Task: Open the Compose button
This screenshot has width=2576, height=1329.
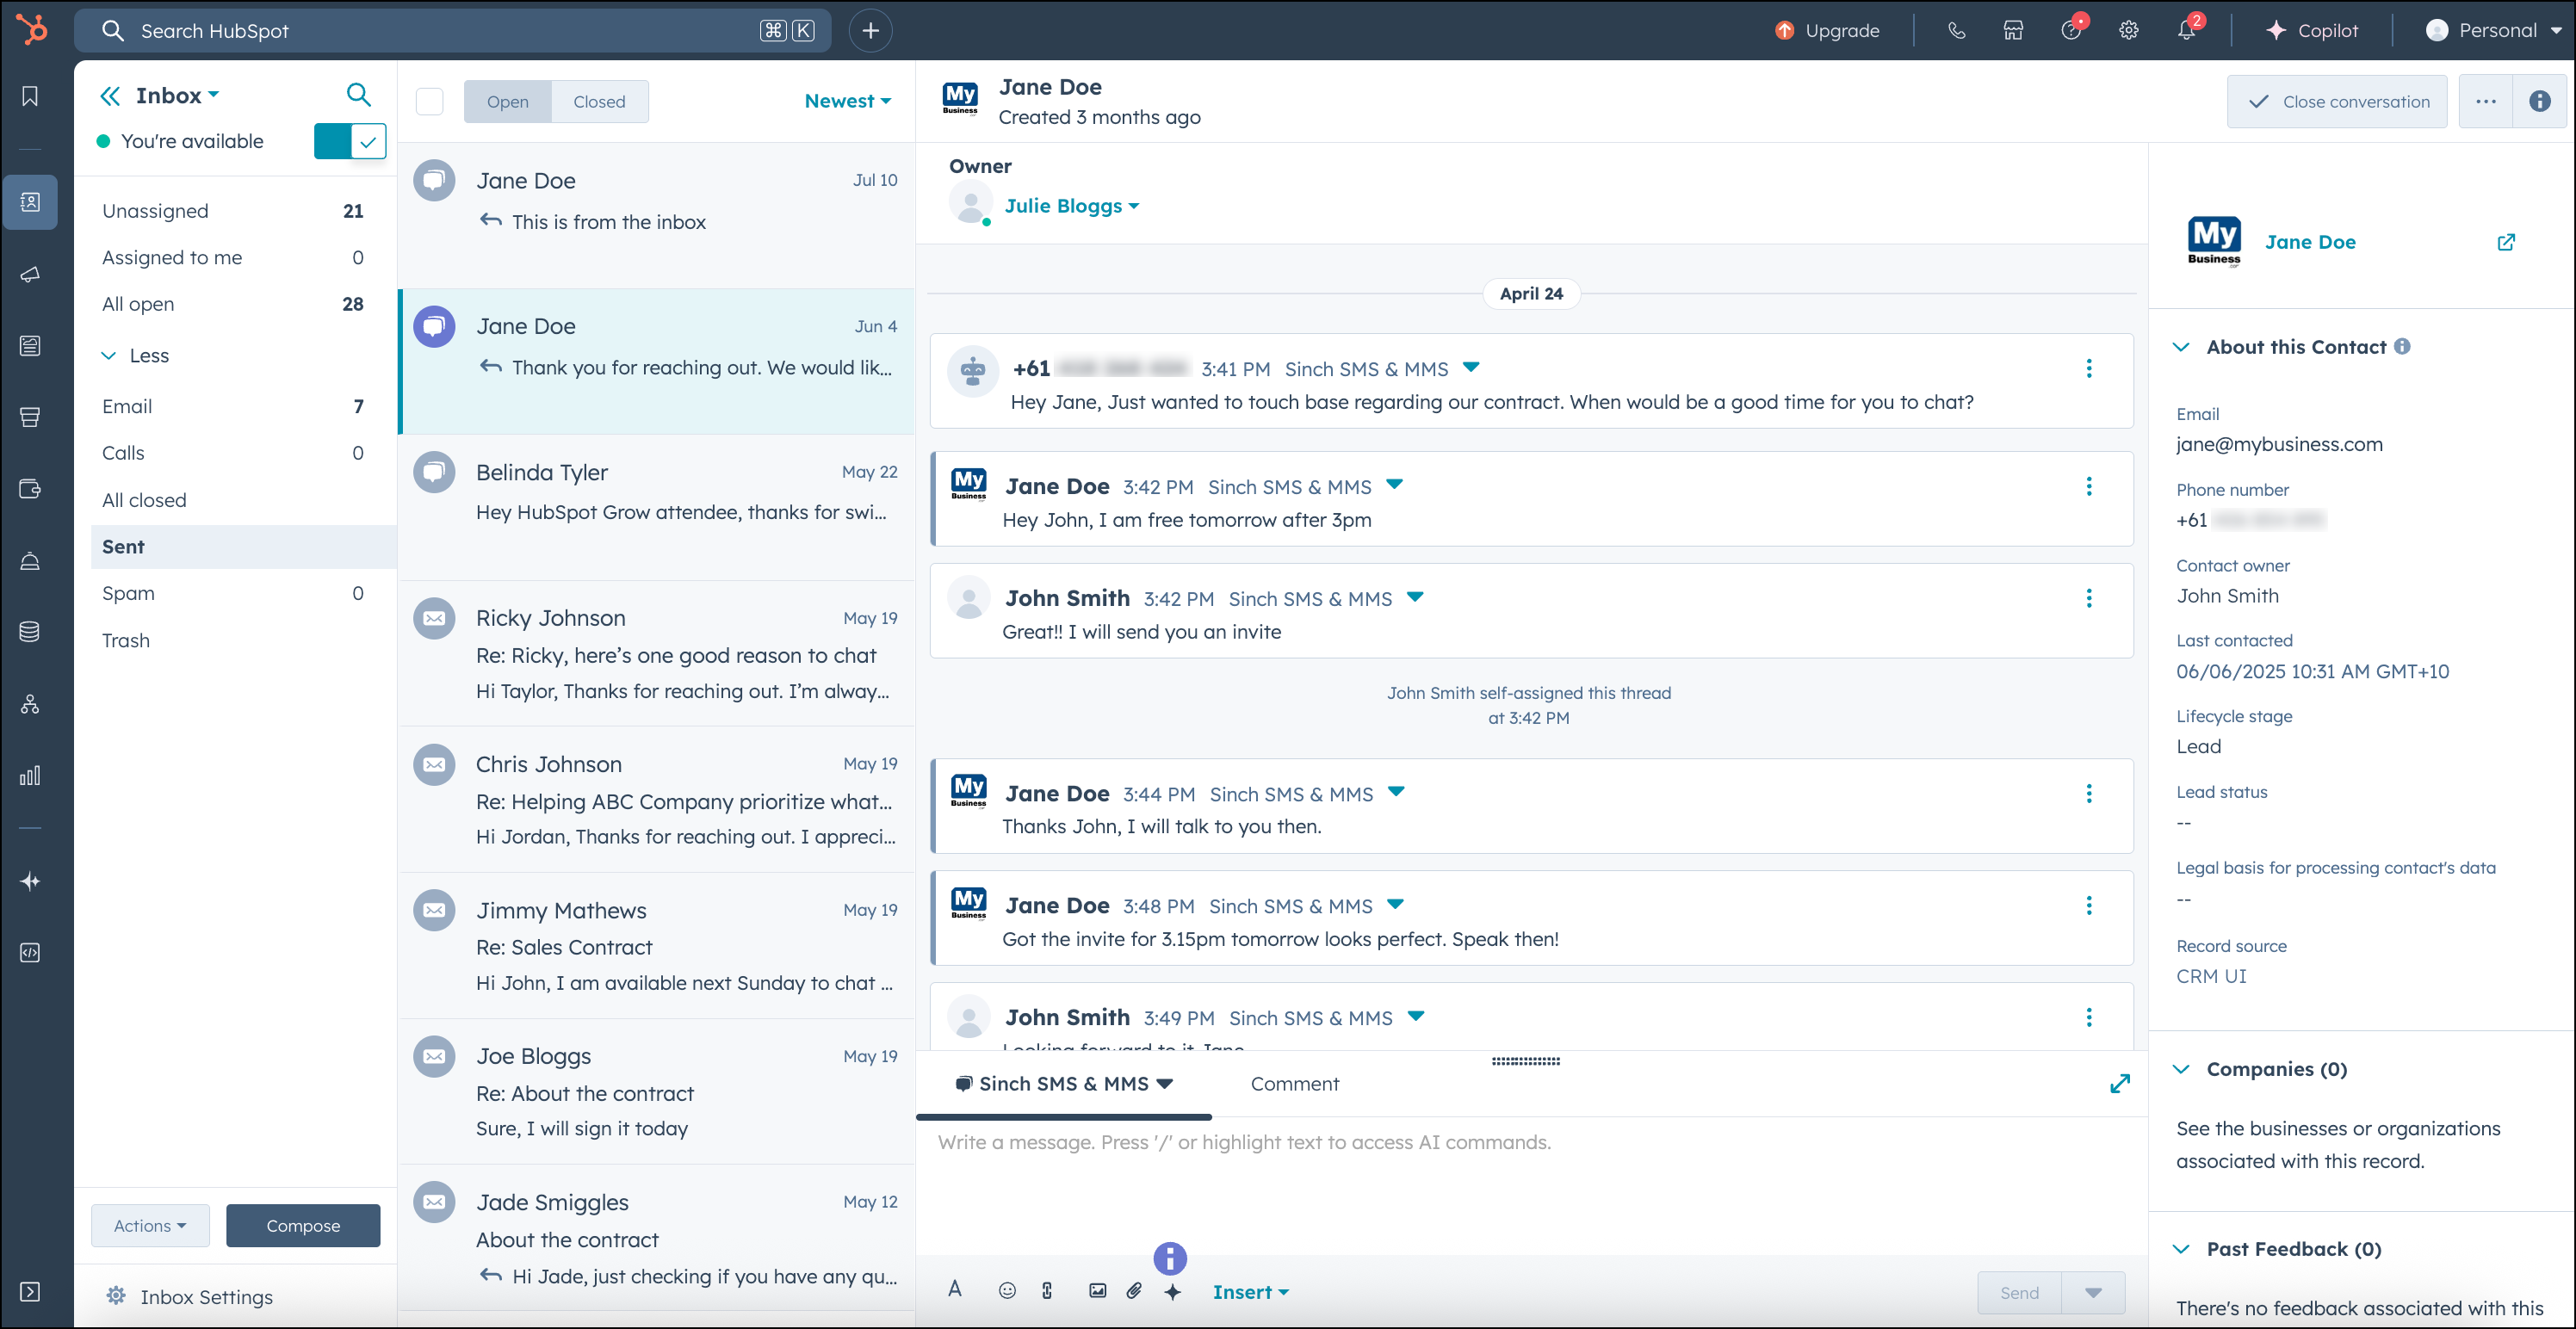Action: pos(303,1225)
